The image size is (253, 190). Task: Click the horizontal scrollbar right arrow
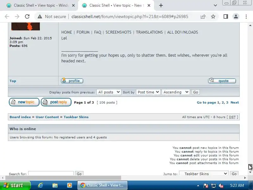coord(245,178)
